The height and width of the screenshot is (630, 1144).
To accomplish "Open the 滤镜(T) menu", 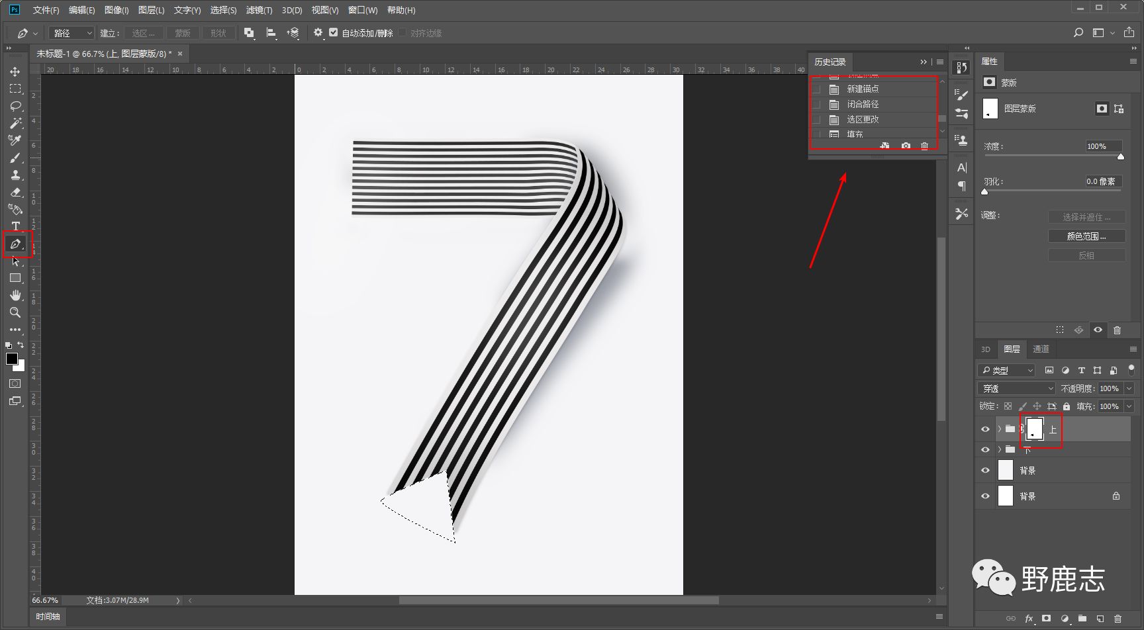I will pyautogui.click(x=259, y=10).
